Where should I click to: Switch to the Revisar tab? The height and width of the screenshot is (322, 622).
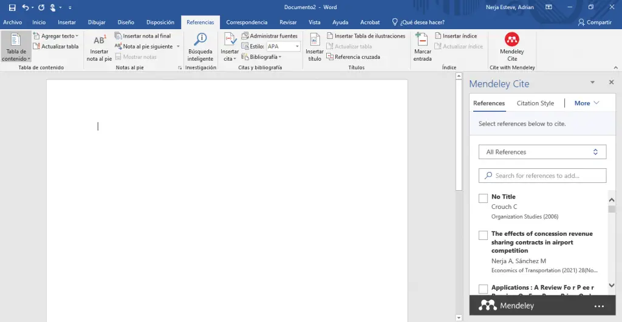pos(288,22)
